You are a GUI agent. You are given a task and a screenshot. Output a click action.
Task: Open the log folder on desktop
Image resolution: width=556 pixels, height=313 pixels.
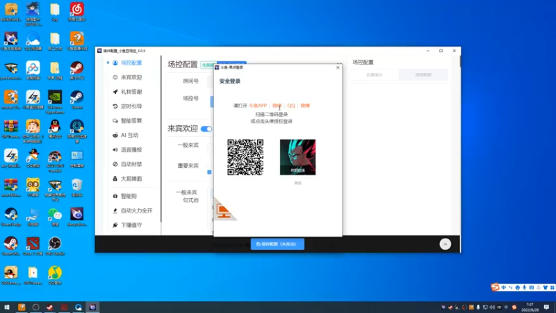(x=55, y=12)
